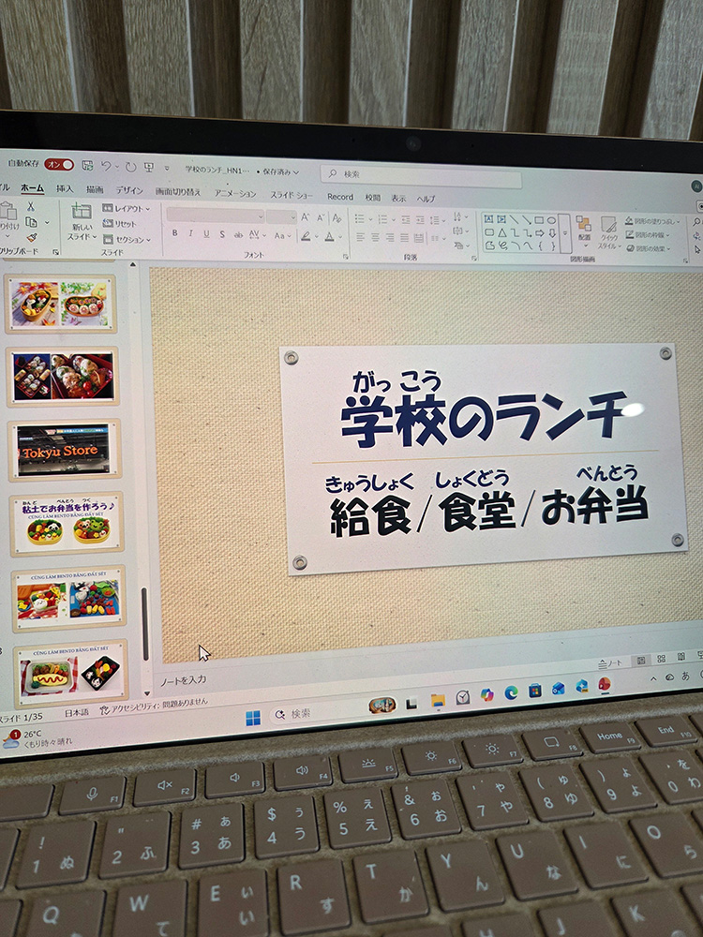Image resolution: width=703 pixels, height=937 pixels.
Task: Click the Bold (B) formatting button
Action: tap(174, 233)
